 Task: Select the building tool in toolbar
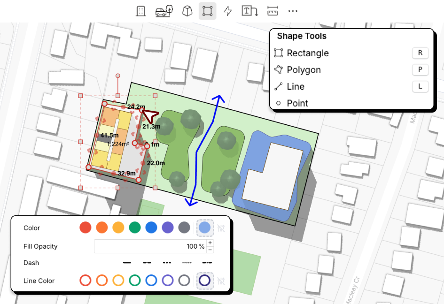(140, 11)
